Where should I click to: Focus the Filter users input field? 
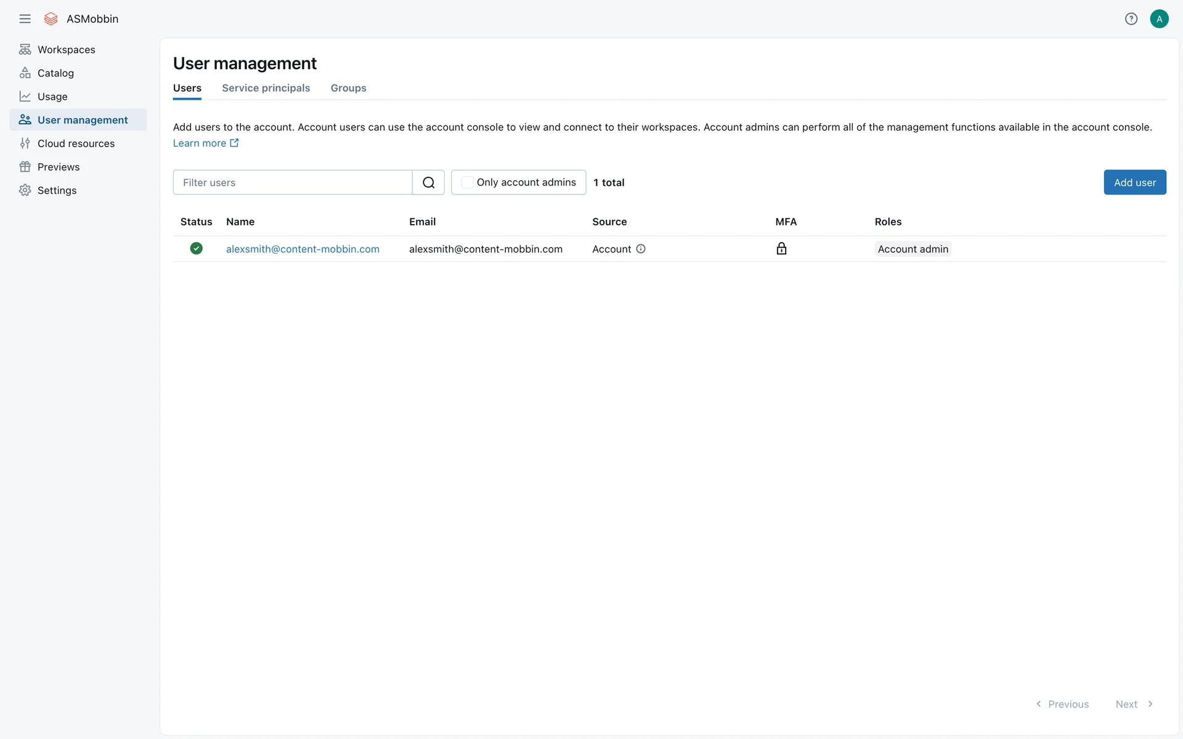click(292, 182)
